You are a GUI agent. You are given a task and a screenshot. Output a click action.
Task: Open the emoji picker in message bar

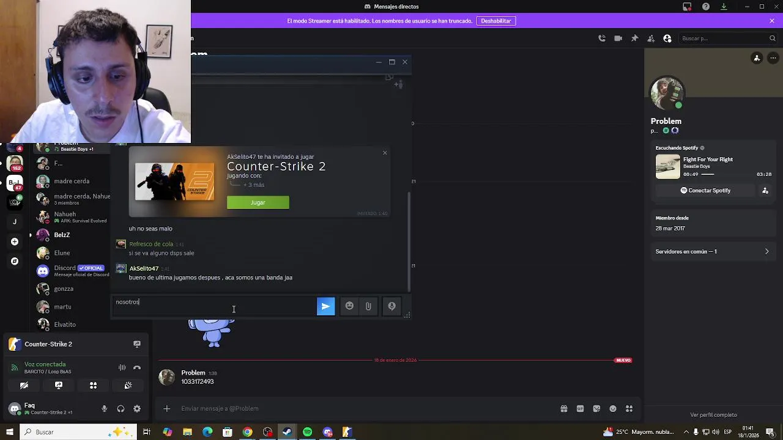[613, 409]
